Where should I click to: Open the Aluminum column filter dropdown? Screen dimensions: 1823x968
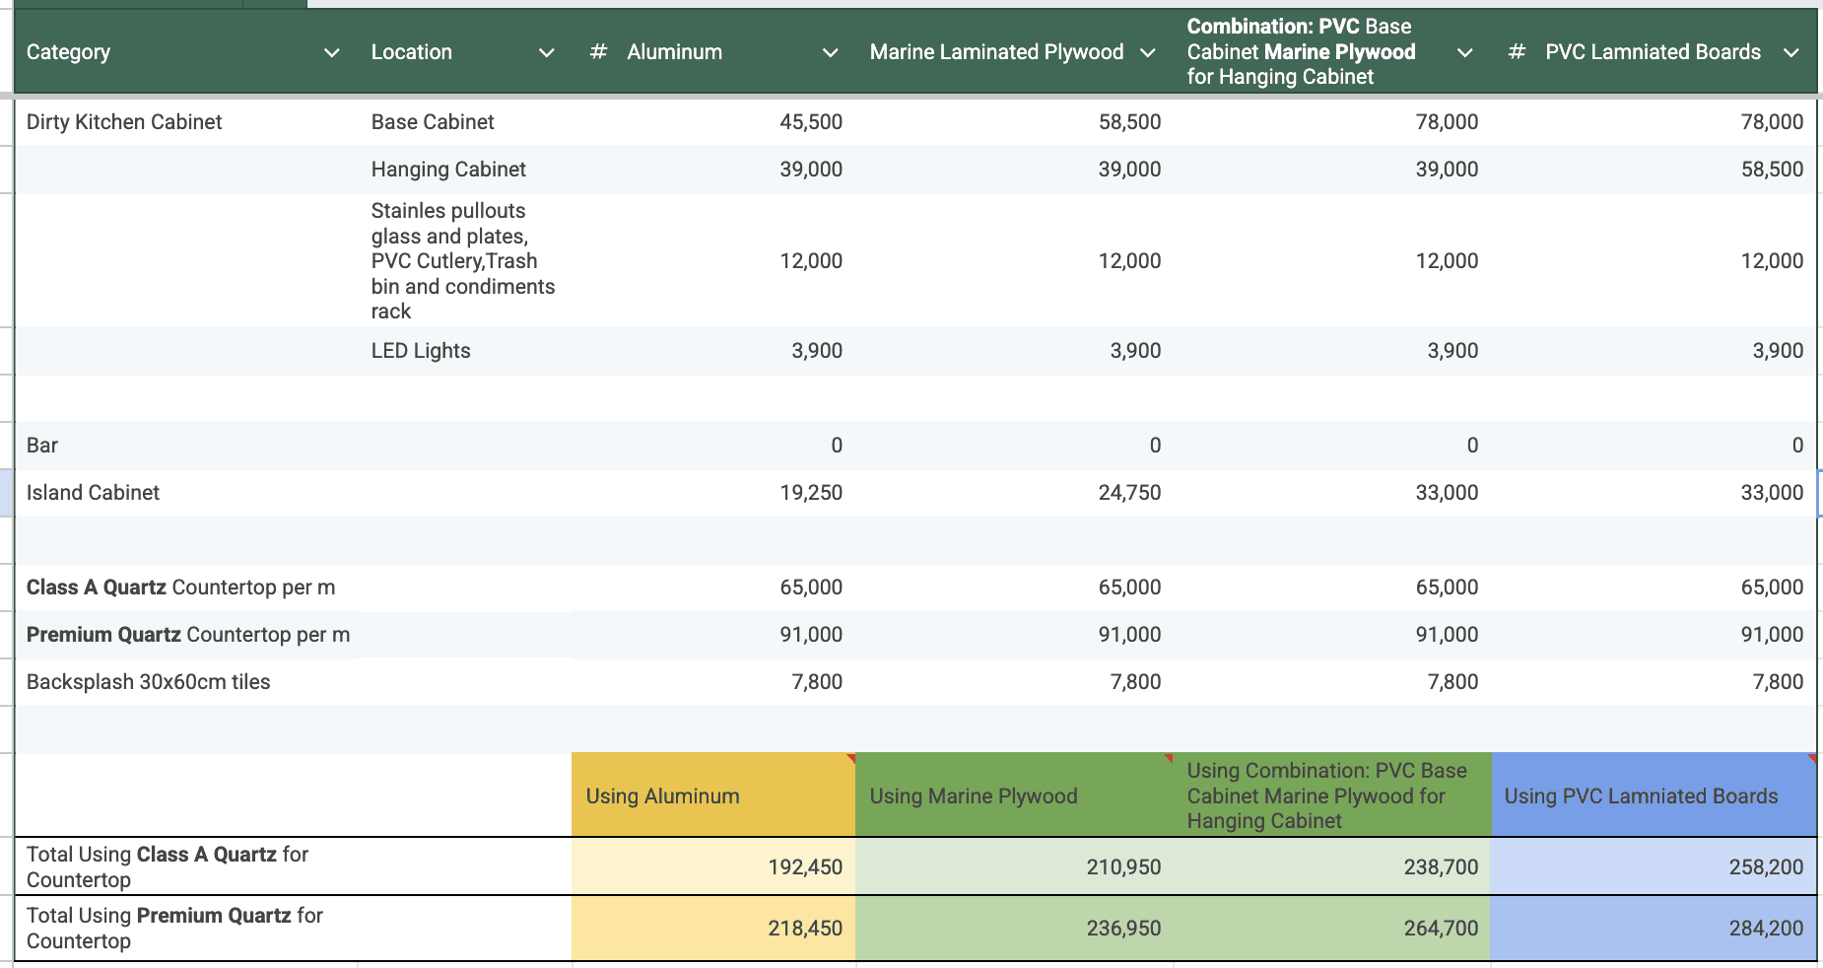coord(831,52)
